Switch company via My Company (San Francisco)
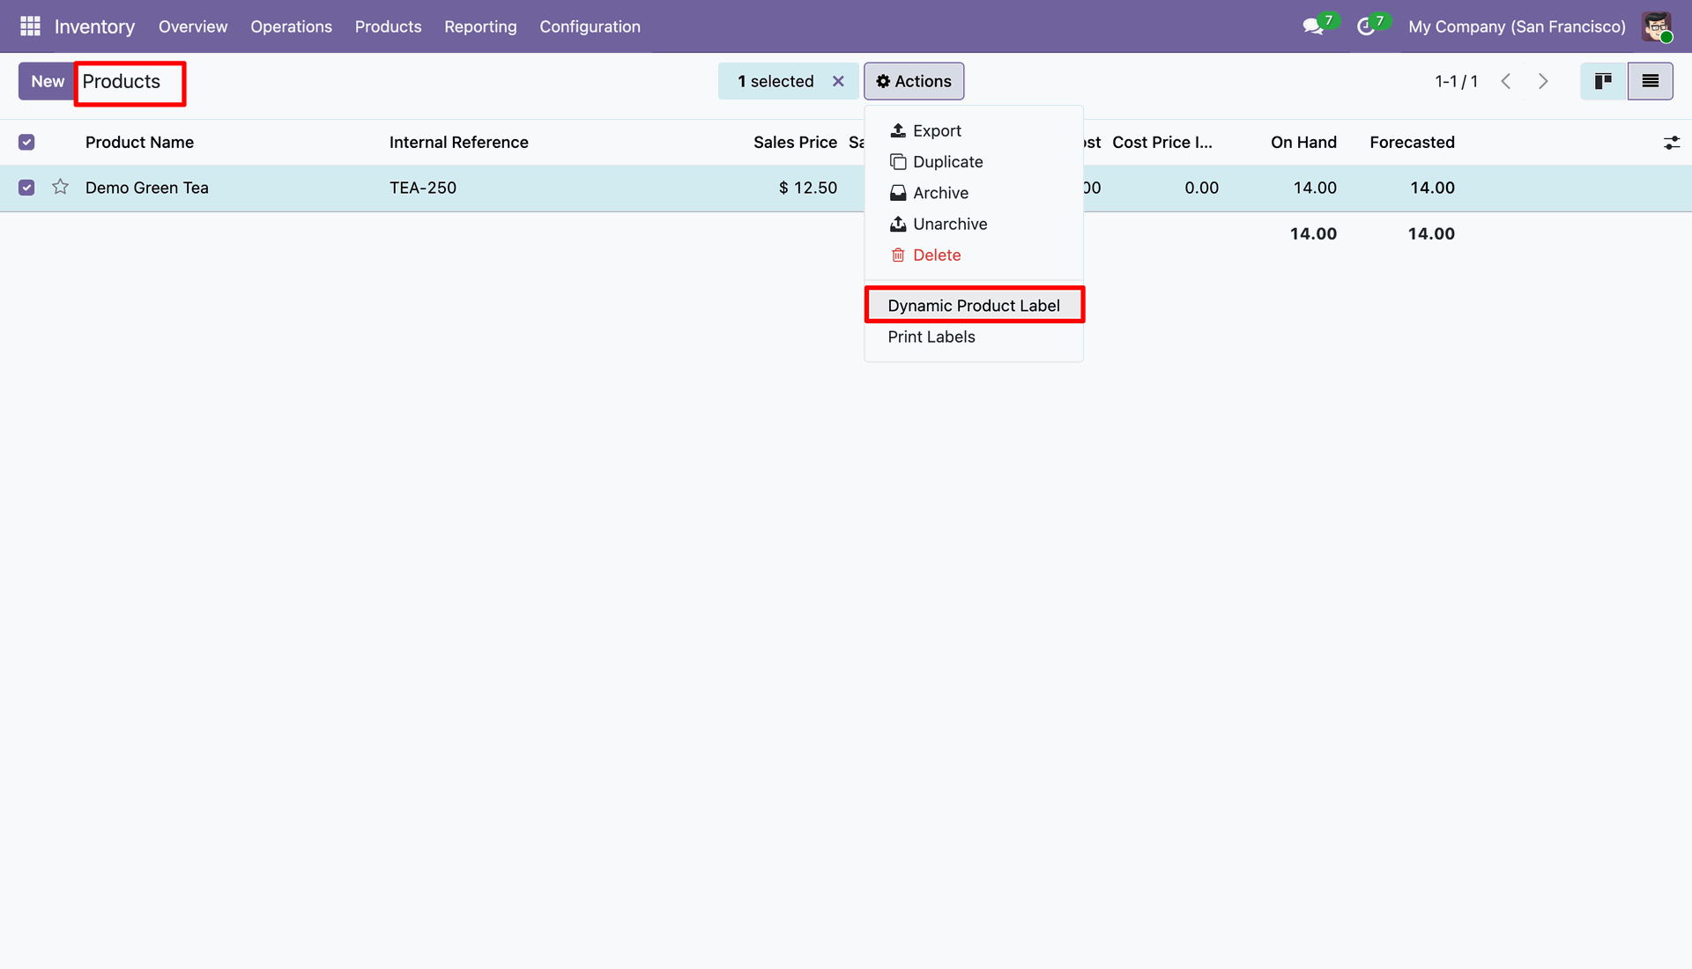The width and height of the screenshot is (1692, 969). pos(1517,26)
